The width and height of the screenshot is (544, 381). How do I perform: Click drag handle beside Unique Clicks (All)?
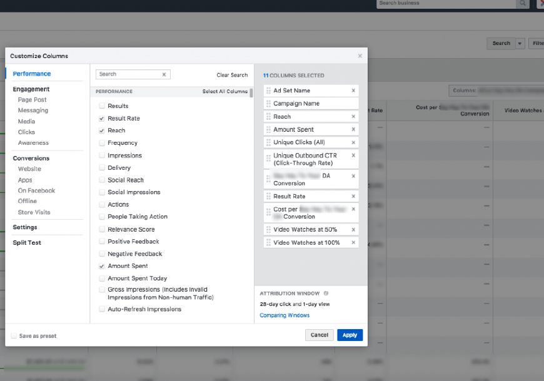coord(268,142)
